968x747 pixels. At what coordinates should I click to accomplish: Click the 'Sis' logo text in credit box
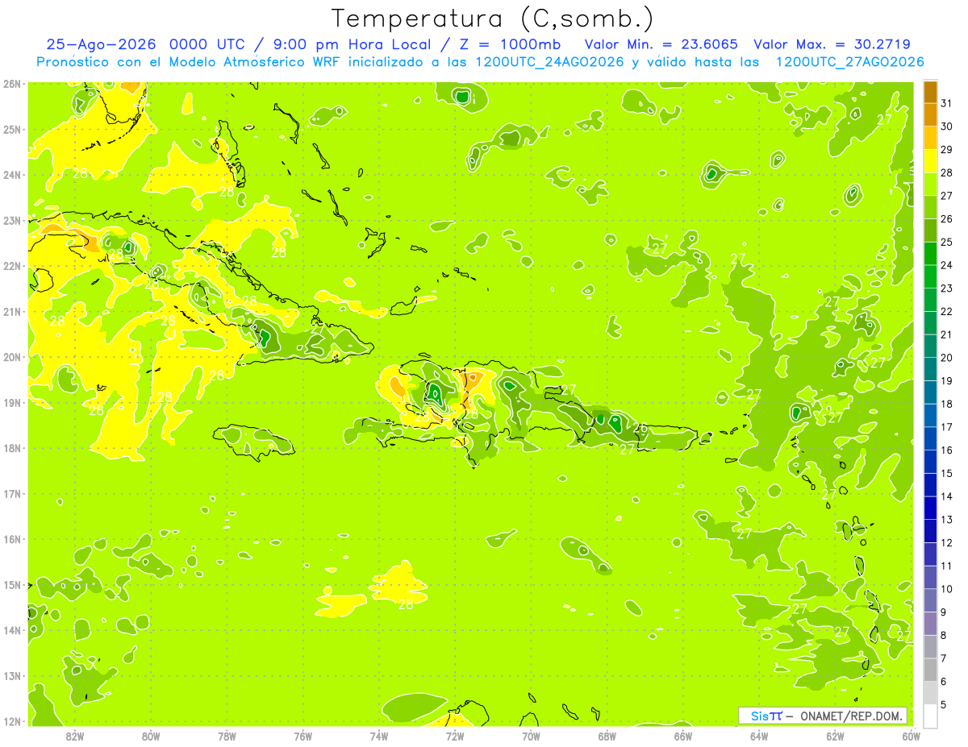[760, 716]
